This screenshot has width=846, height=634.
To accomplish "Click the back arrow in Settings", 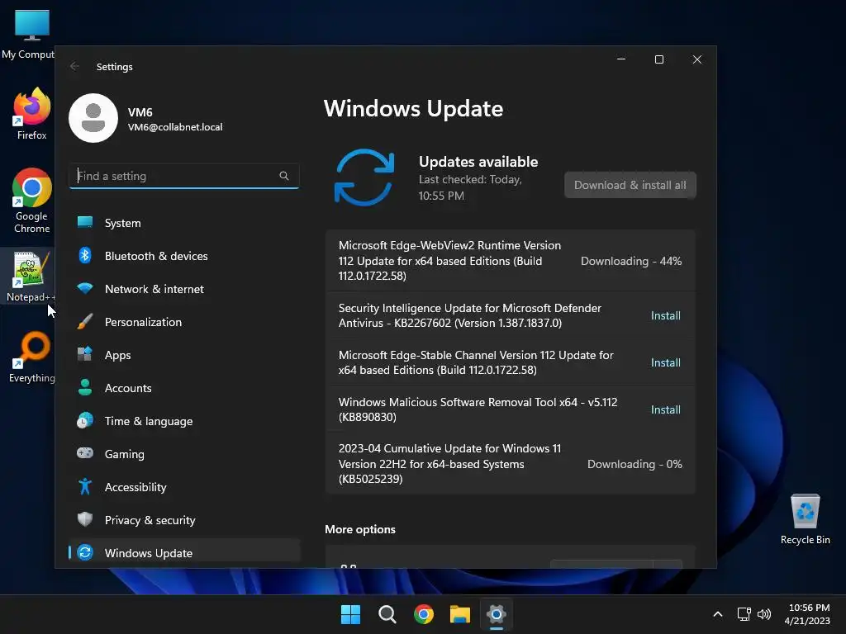I will pos(74,66).
